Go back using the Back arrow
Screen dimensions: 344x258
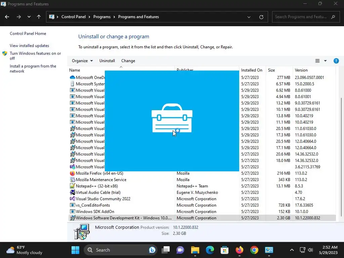(7, 17)
